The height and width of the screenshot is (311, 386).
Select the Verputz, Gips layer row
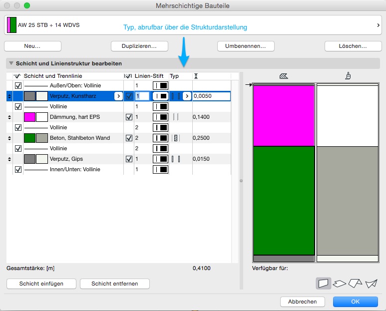coord(75,159)
